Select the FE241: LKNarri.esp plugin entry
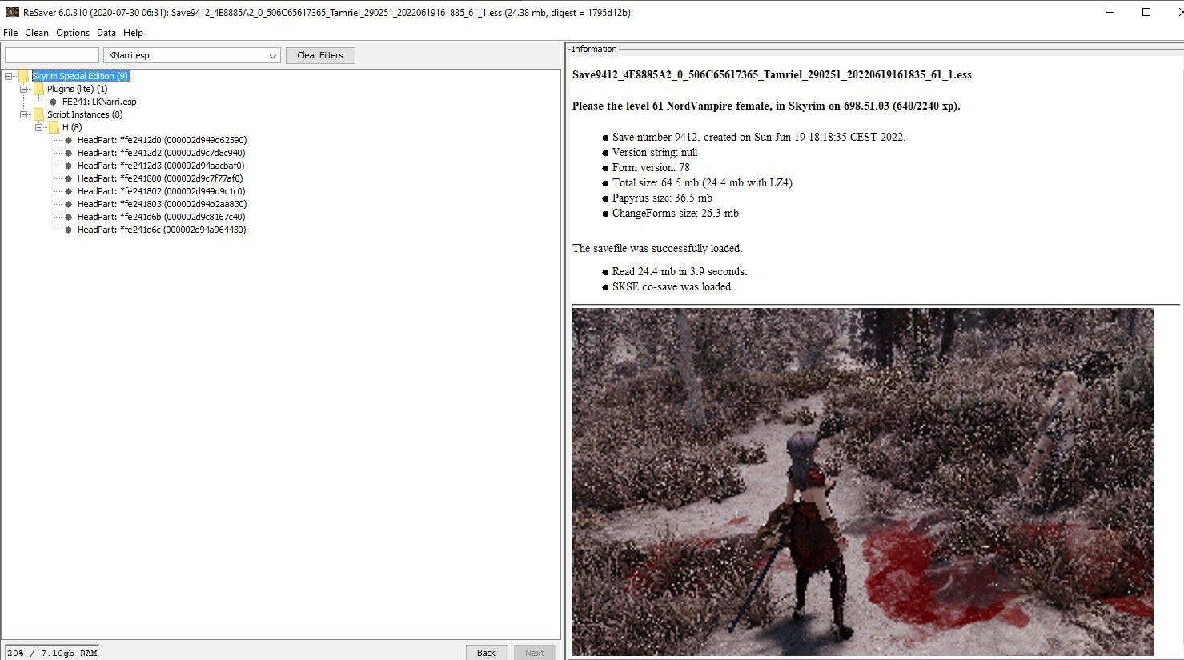Viewport: 1184px width, 660px height. (99, 102)
